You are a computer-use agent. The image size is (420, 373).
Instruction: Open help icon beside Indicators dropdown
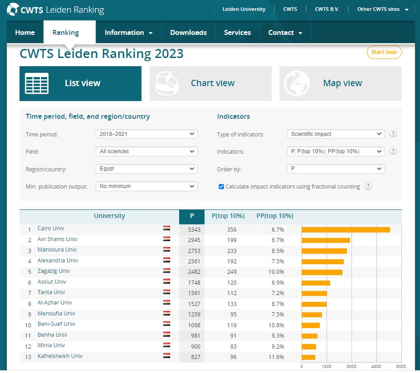393,151
